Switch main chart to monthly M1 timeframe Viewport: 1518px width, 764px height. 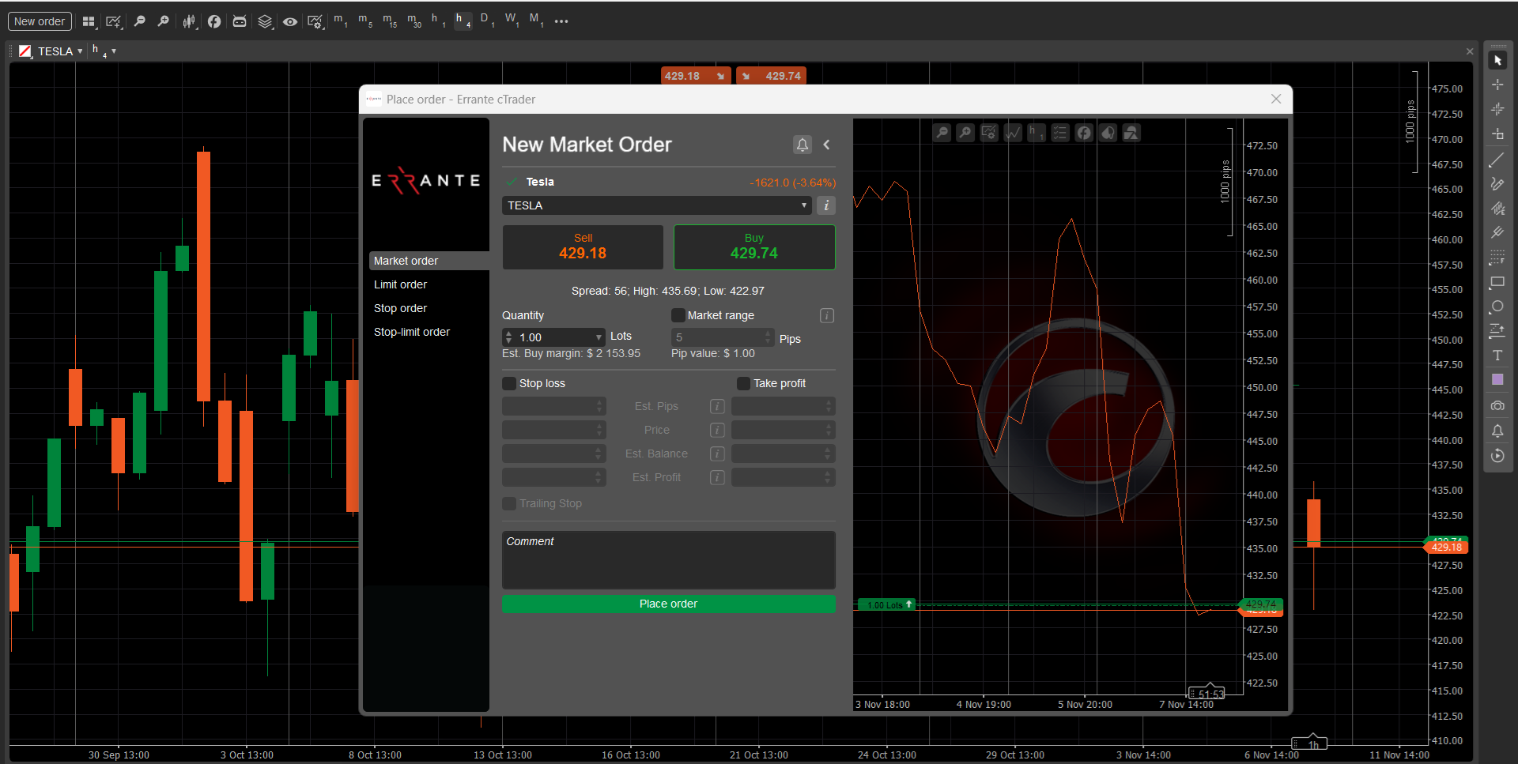click(537, 20)
